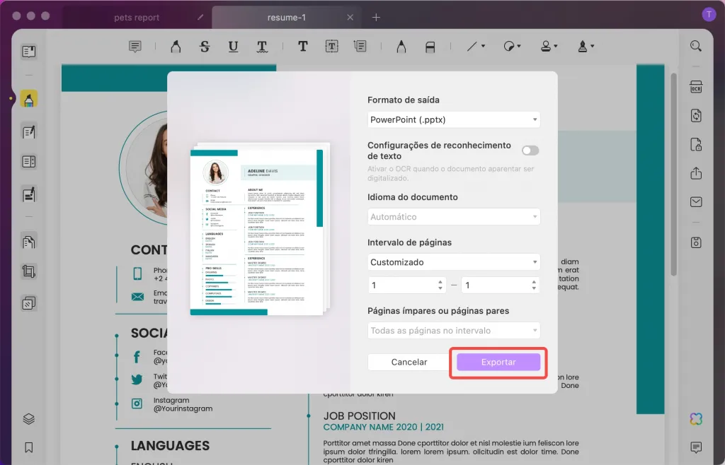This screenshot has height=465, width=725.
Task: Open search from the right sidebar
Action: click(695, 45)
